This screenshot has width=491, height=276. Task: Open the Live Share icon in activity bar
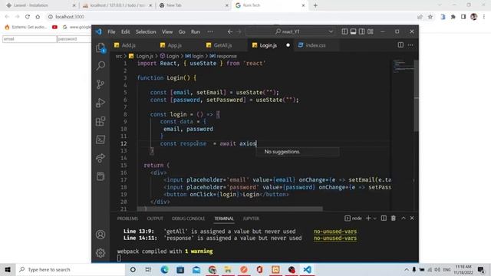click(x=101, y=158)
